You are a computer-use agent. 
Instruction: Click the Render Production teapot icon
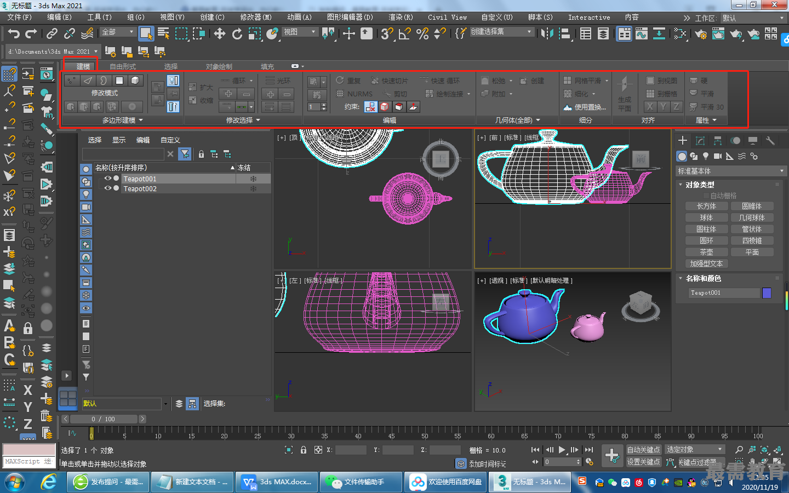(736, 34)
